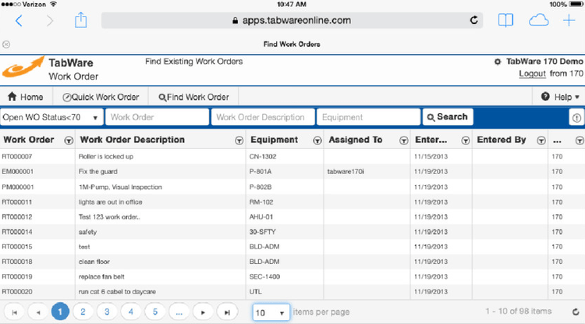
Task: Click equipment AHU-01
Action: (x=261, y=217)
